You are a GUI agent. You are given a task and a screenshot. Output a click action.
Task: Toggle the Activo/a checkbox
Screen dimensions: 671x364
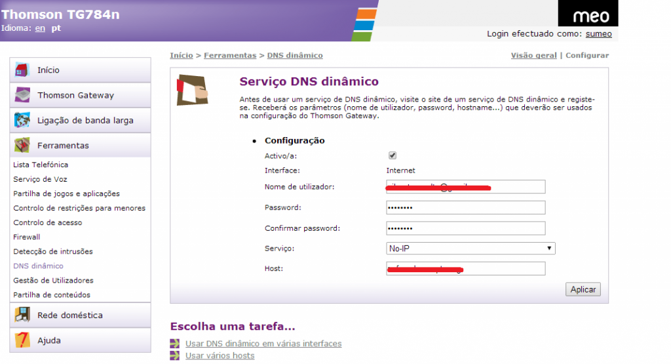coord(393,155)
